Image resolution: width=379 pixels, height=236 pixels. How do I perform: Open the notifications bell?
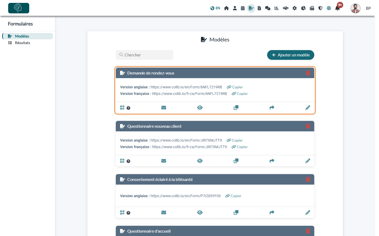tap(337, 8)
